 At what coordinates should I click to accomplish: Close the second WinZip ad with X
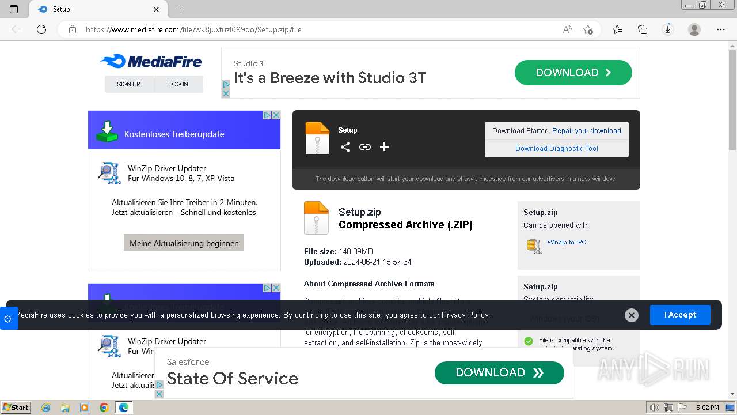(x=276, y=288)
